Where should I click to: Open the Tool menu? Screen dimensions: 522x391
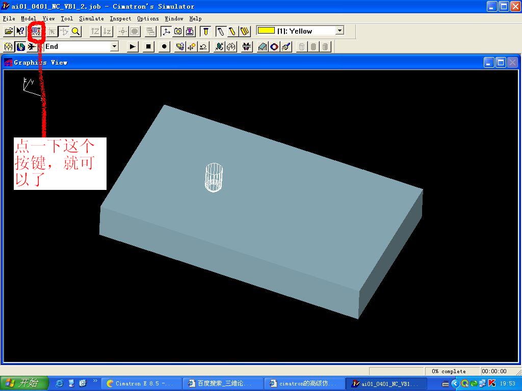pyautogui.click(x=67, y=18)
